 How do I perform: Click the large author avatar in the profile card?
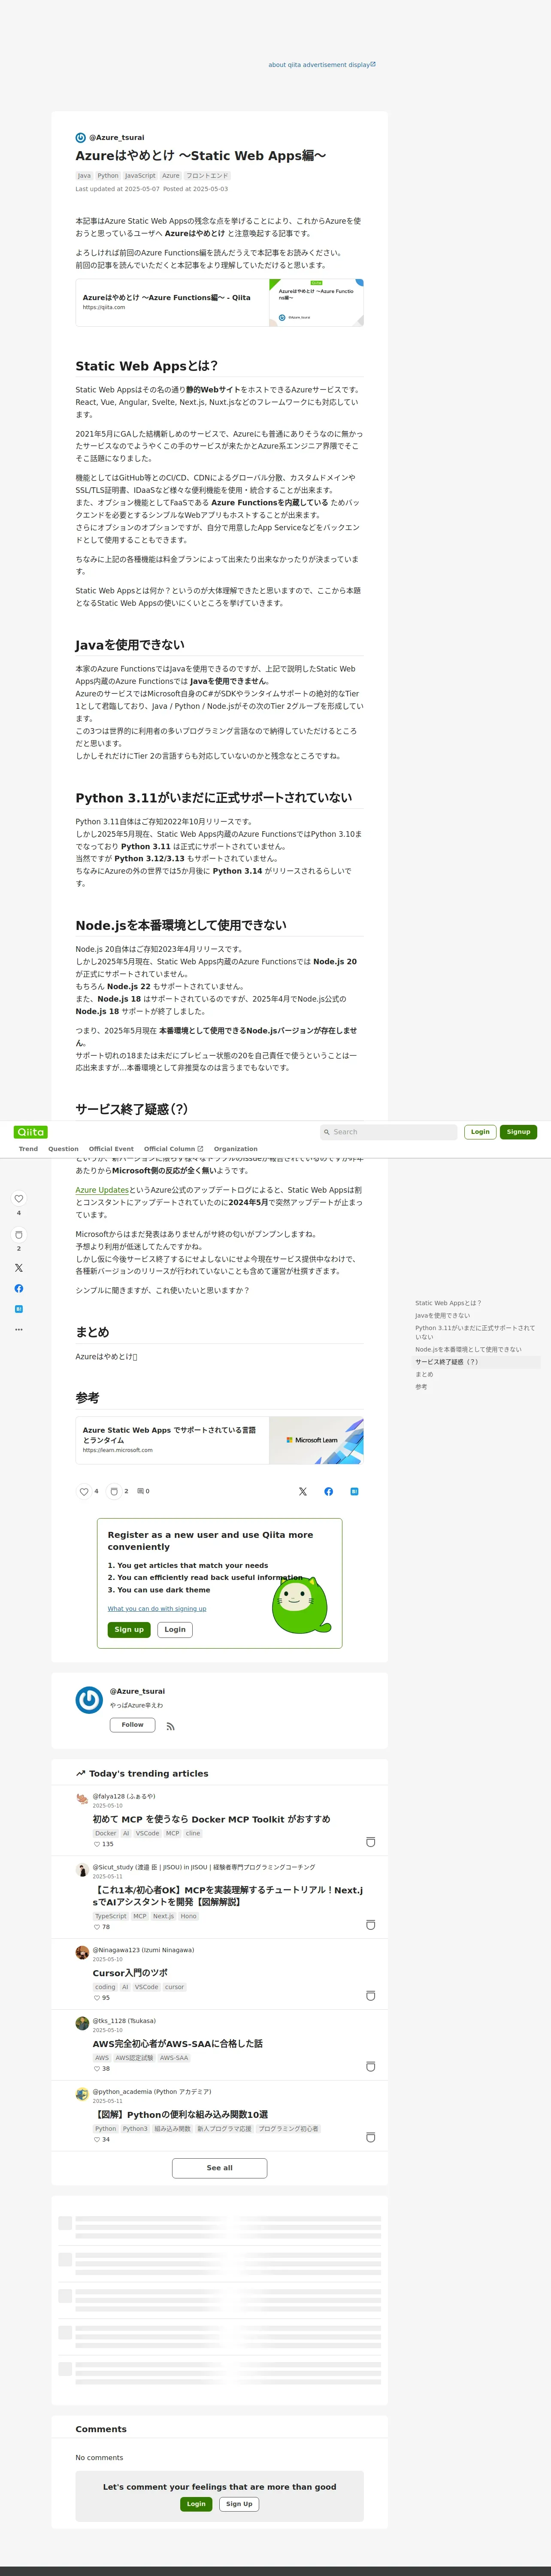[89, 1700]
